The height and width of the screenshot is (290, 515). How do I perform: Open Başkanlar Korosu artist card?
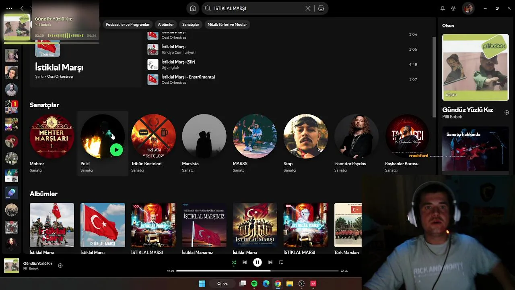tap(407, 143)
